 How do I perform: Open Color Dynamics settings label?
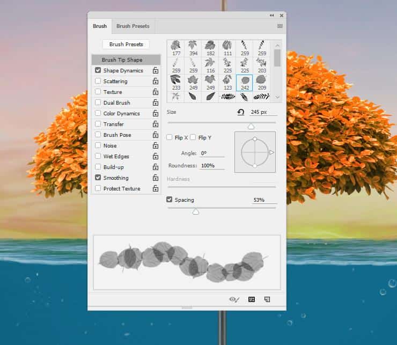tap(122, 114)
